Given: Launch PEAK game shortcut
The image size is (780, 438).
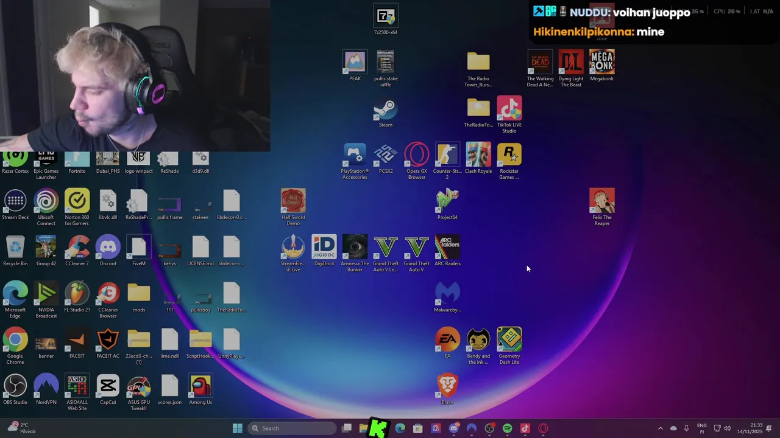Looking at the screenshot, I should point(355,66).
